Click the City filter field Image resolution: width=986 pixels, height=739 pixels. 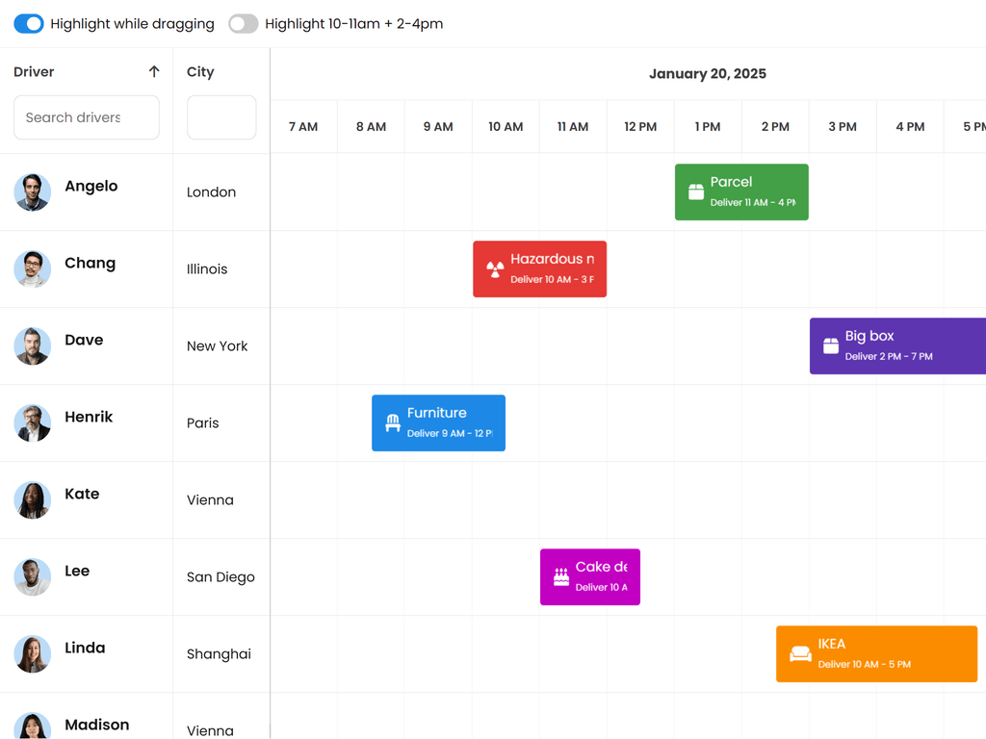point(221,117)
